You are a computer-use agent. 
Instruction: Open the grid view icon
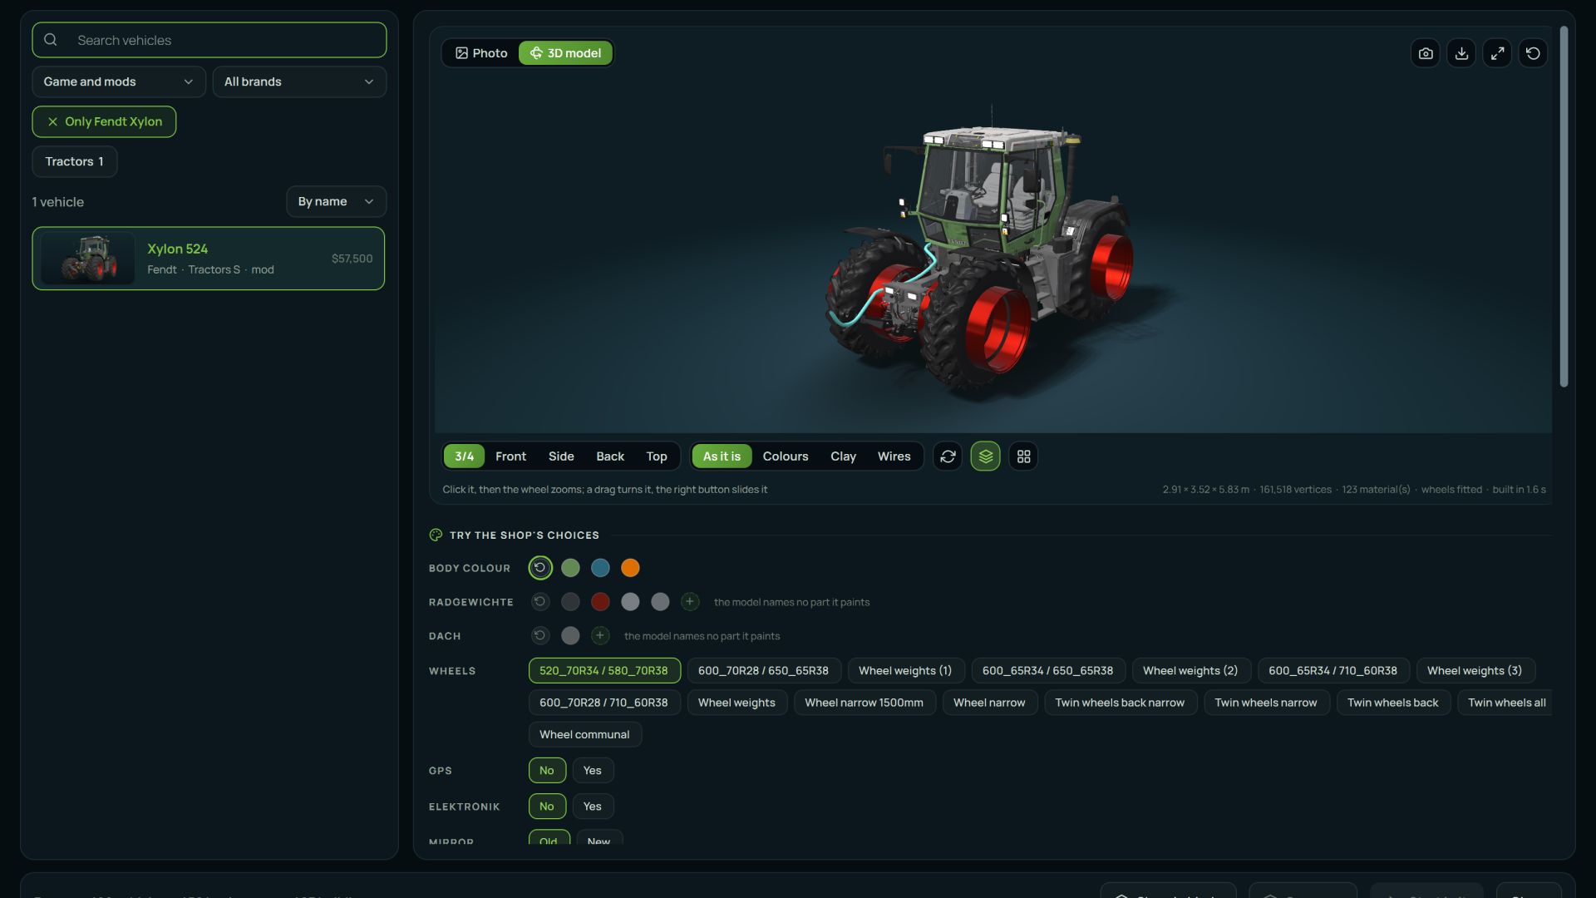tap(1023, 456)
